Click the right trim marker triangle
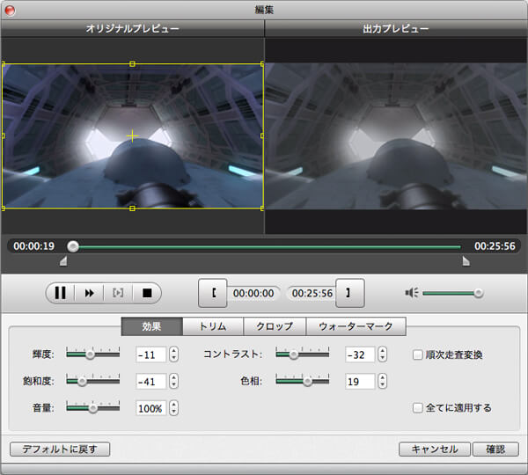This screenshot has width=528, height=475. [x=466, y=261]
